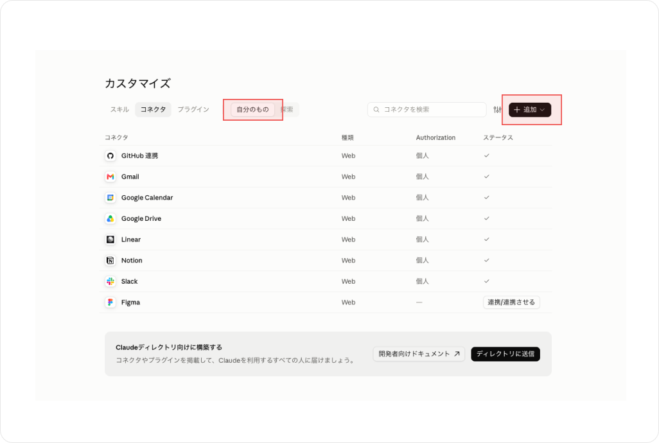Click the Figma connector icon
The height and width of the screenshot is (443, 659).
point(110,302)
